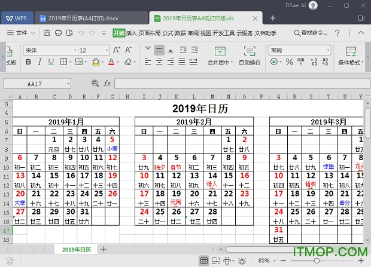371x267 pixels.
Task: Open quick access toolbar customize arrow
Action: click(x=104, y=33)
